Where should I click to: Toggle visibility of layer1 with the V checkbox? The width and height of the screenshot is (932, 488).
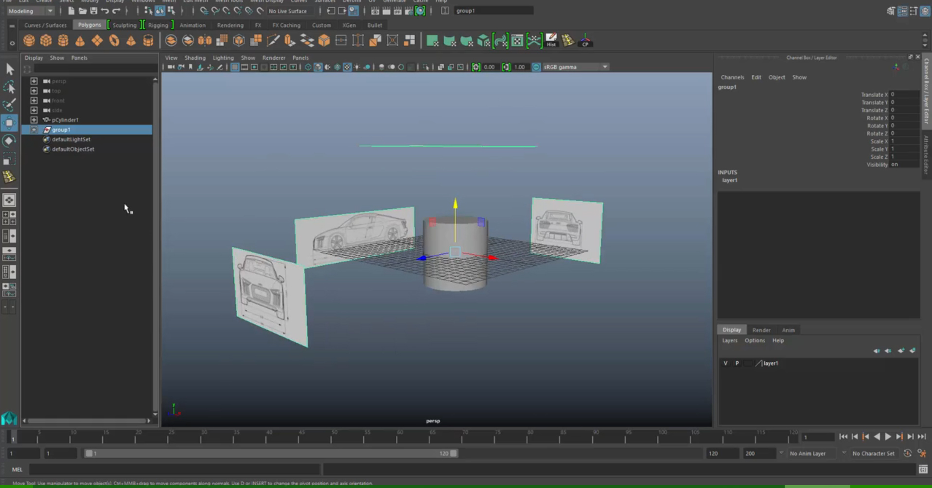pyautogui.click(x=725, y=363)
